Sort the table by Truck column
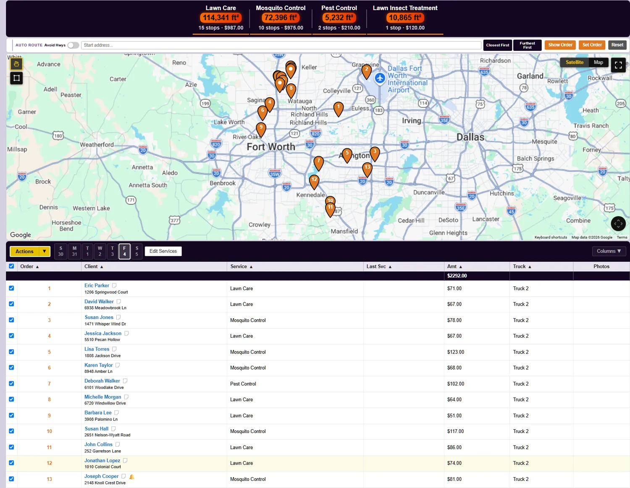Image resolution: width=630 pixels, height=488 pixels. click(x=522, y=267)
